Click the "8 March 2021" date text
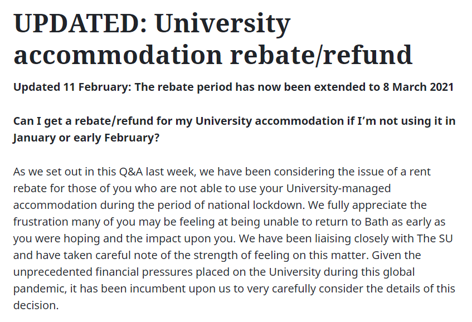Image resolution: width=472 pixels, height=322 pixels. pos(418,87)
